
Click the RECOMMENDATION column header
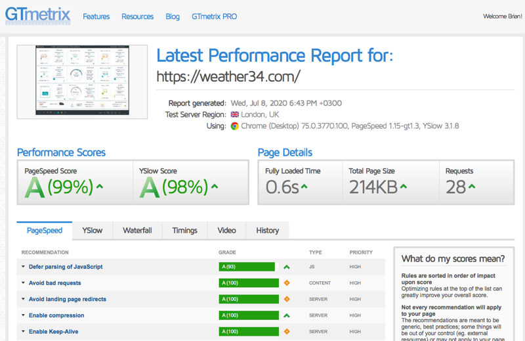click(45, 252)
